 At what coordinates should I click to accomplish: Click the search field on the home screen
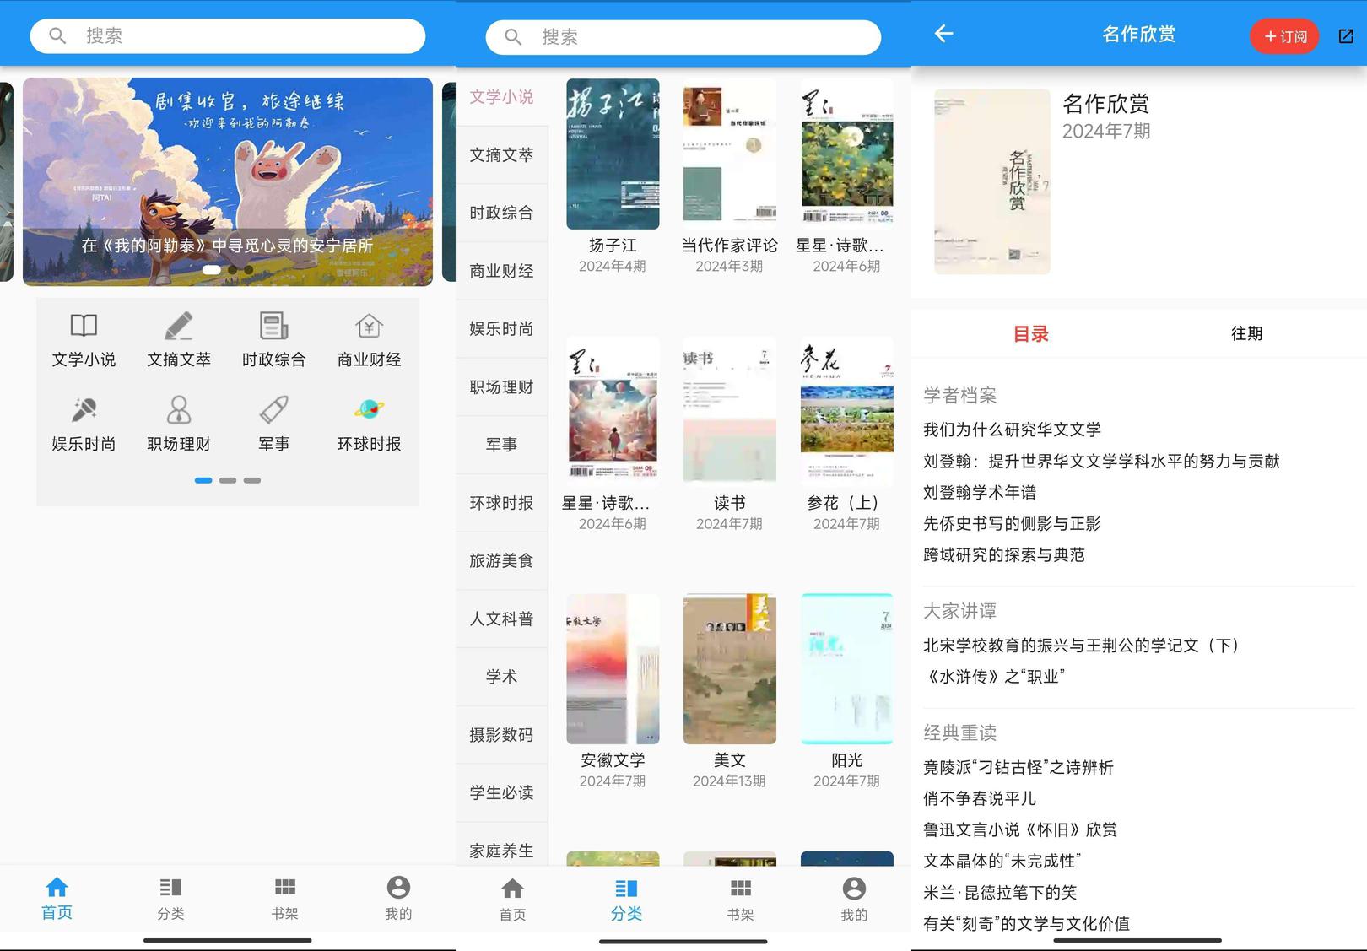[x=228, y=35]
